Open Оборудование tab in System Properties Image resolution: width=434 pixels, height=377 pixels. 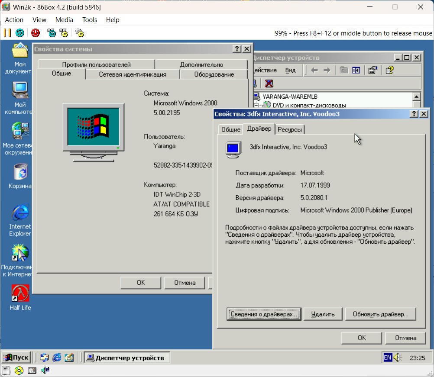click(x=214, y=74)
